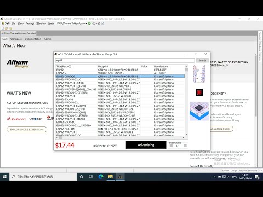Click the Advertising banner button

click(146, 145)
